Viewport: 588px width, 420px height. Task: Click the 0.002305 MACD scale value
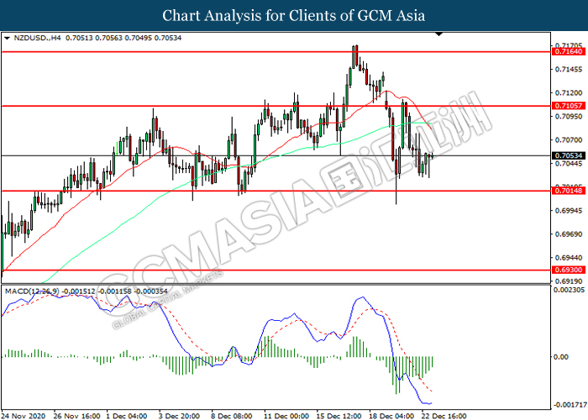pos(569,290)
